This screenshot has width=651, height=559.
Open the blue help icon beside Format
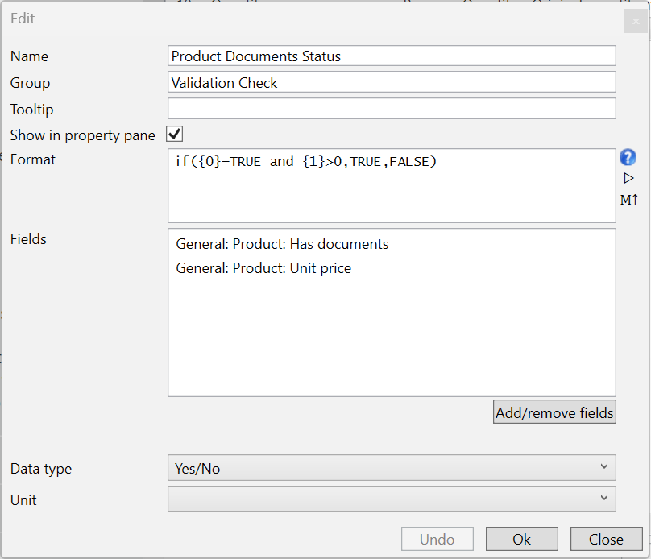pos(628,158)
